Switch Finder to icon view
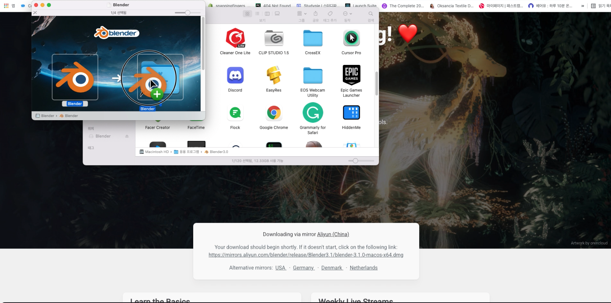 point(247,14)
